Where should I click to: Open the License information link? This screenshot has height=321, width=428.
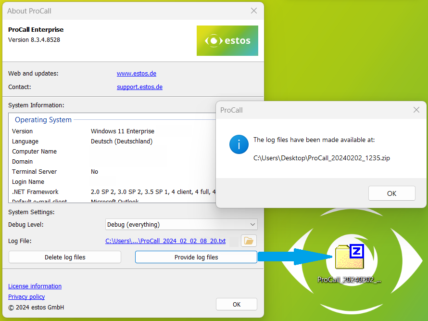click(35, 286)
